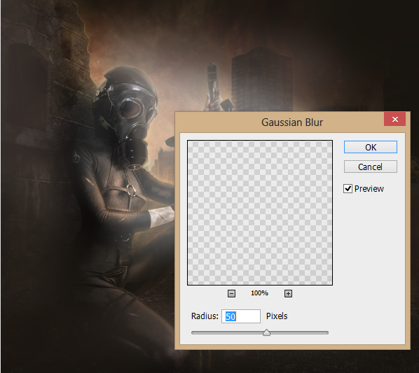This screenshot has width=419, height=373.
Task: Cancel the Gaussian Blur dialog
Action: tap(371, 167)
